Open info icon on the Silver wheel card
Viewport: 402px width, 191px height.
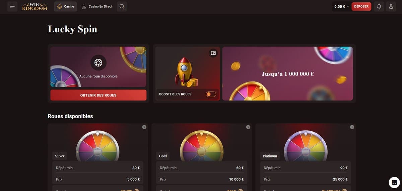(144, 127)
